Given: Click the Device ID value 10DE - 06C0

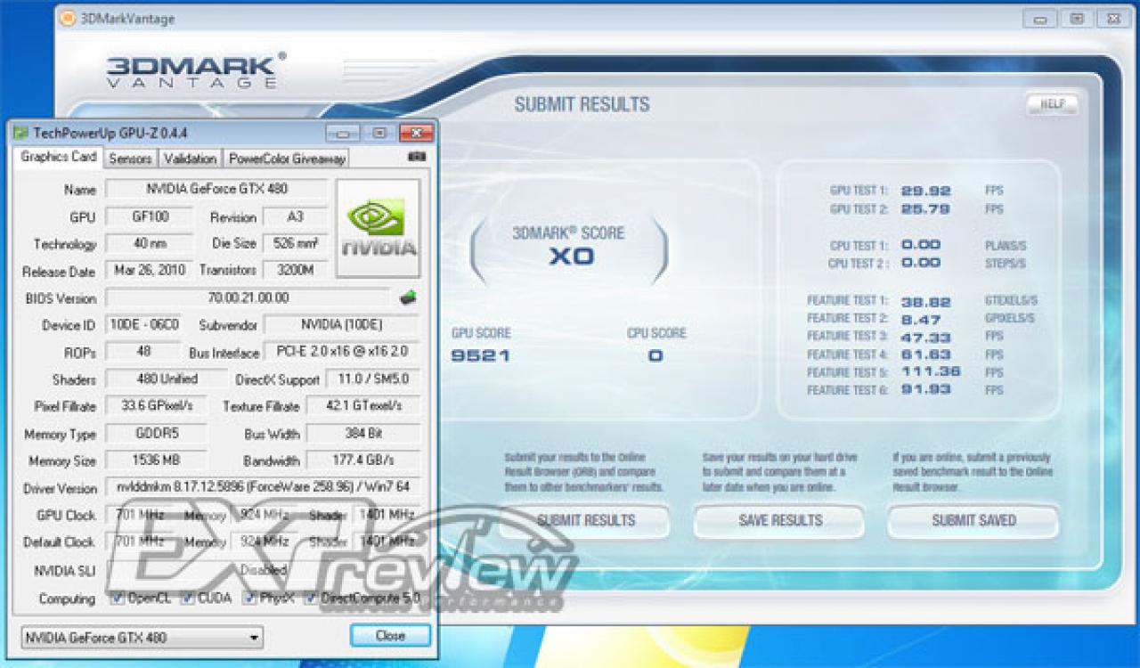Looking at the screenshot, I should tap(142, 325).
